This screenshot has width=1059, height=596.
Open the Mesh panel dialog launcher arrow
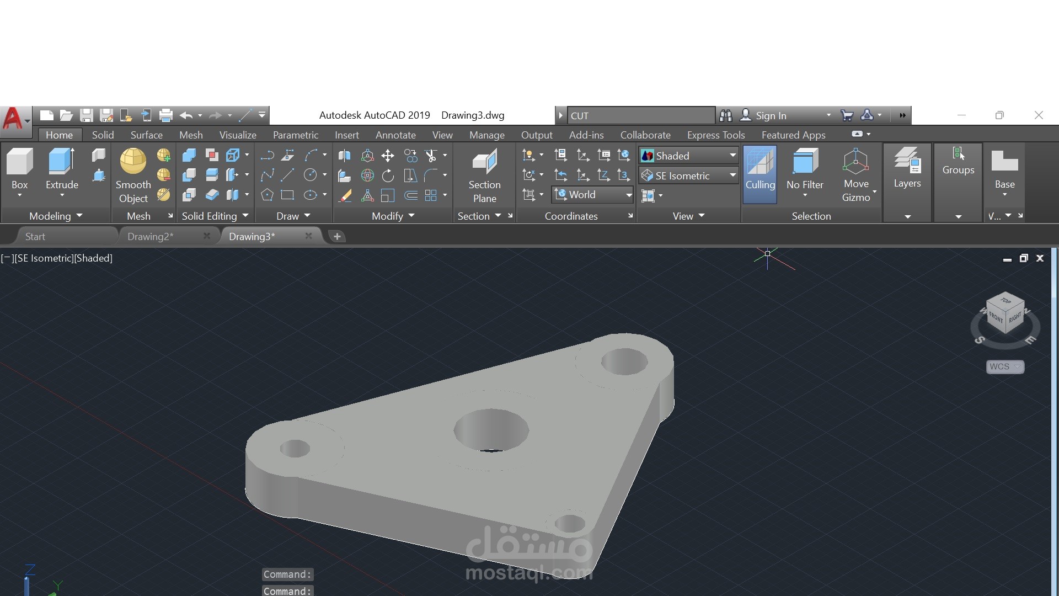170,216
